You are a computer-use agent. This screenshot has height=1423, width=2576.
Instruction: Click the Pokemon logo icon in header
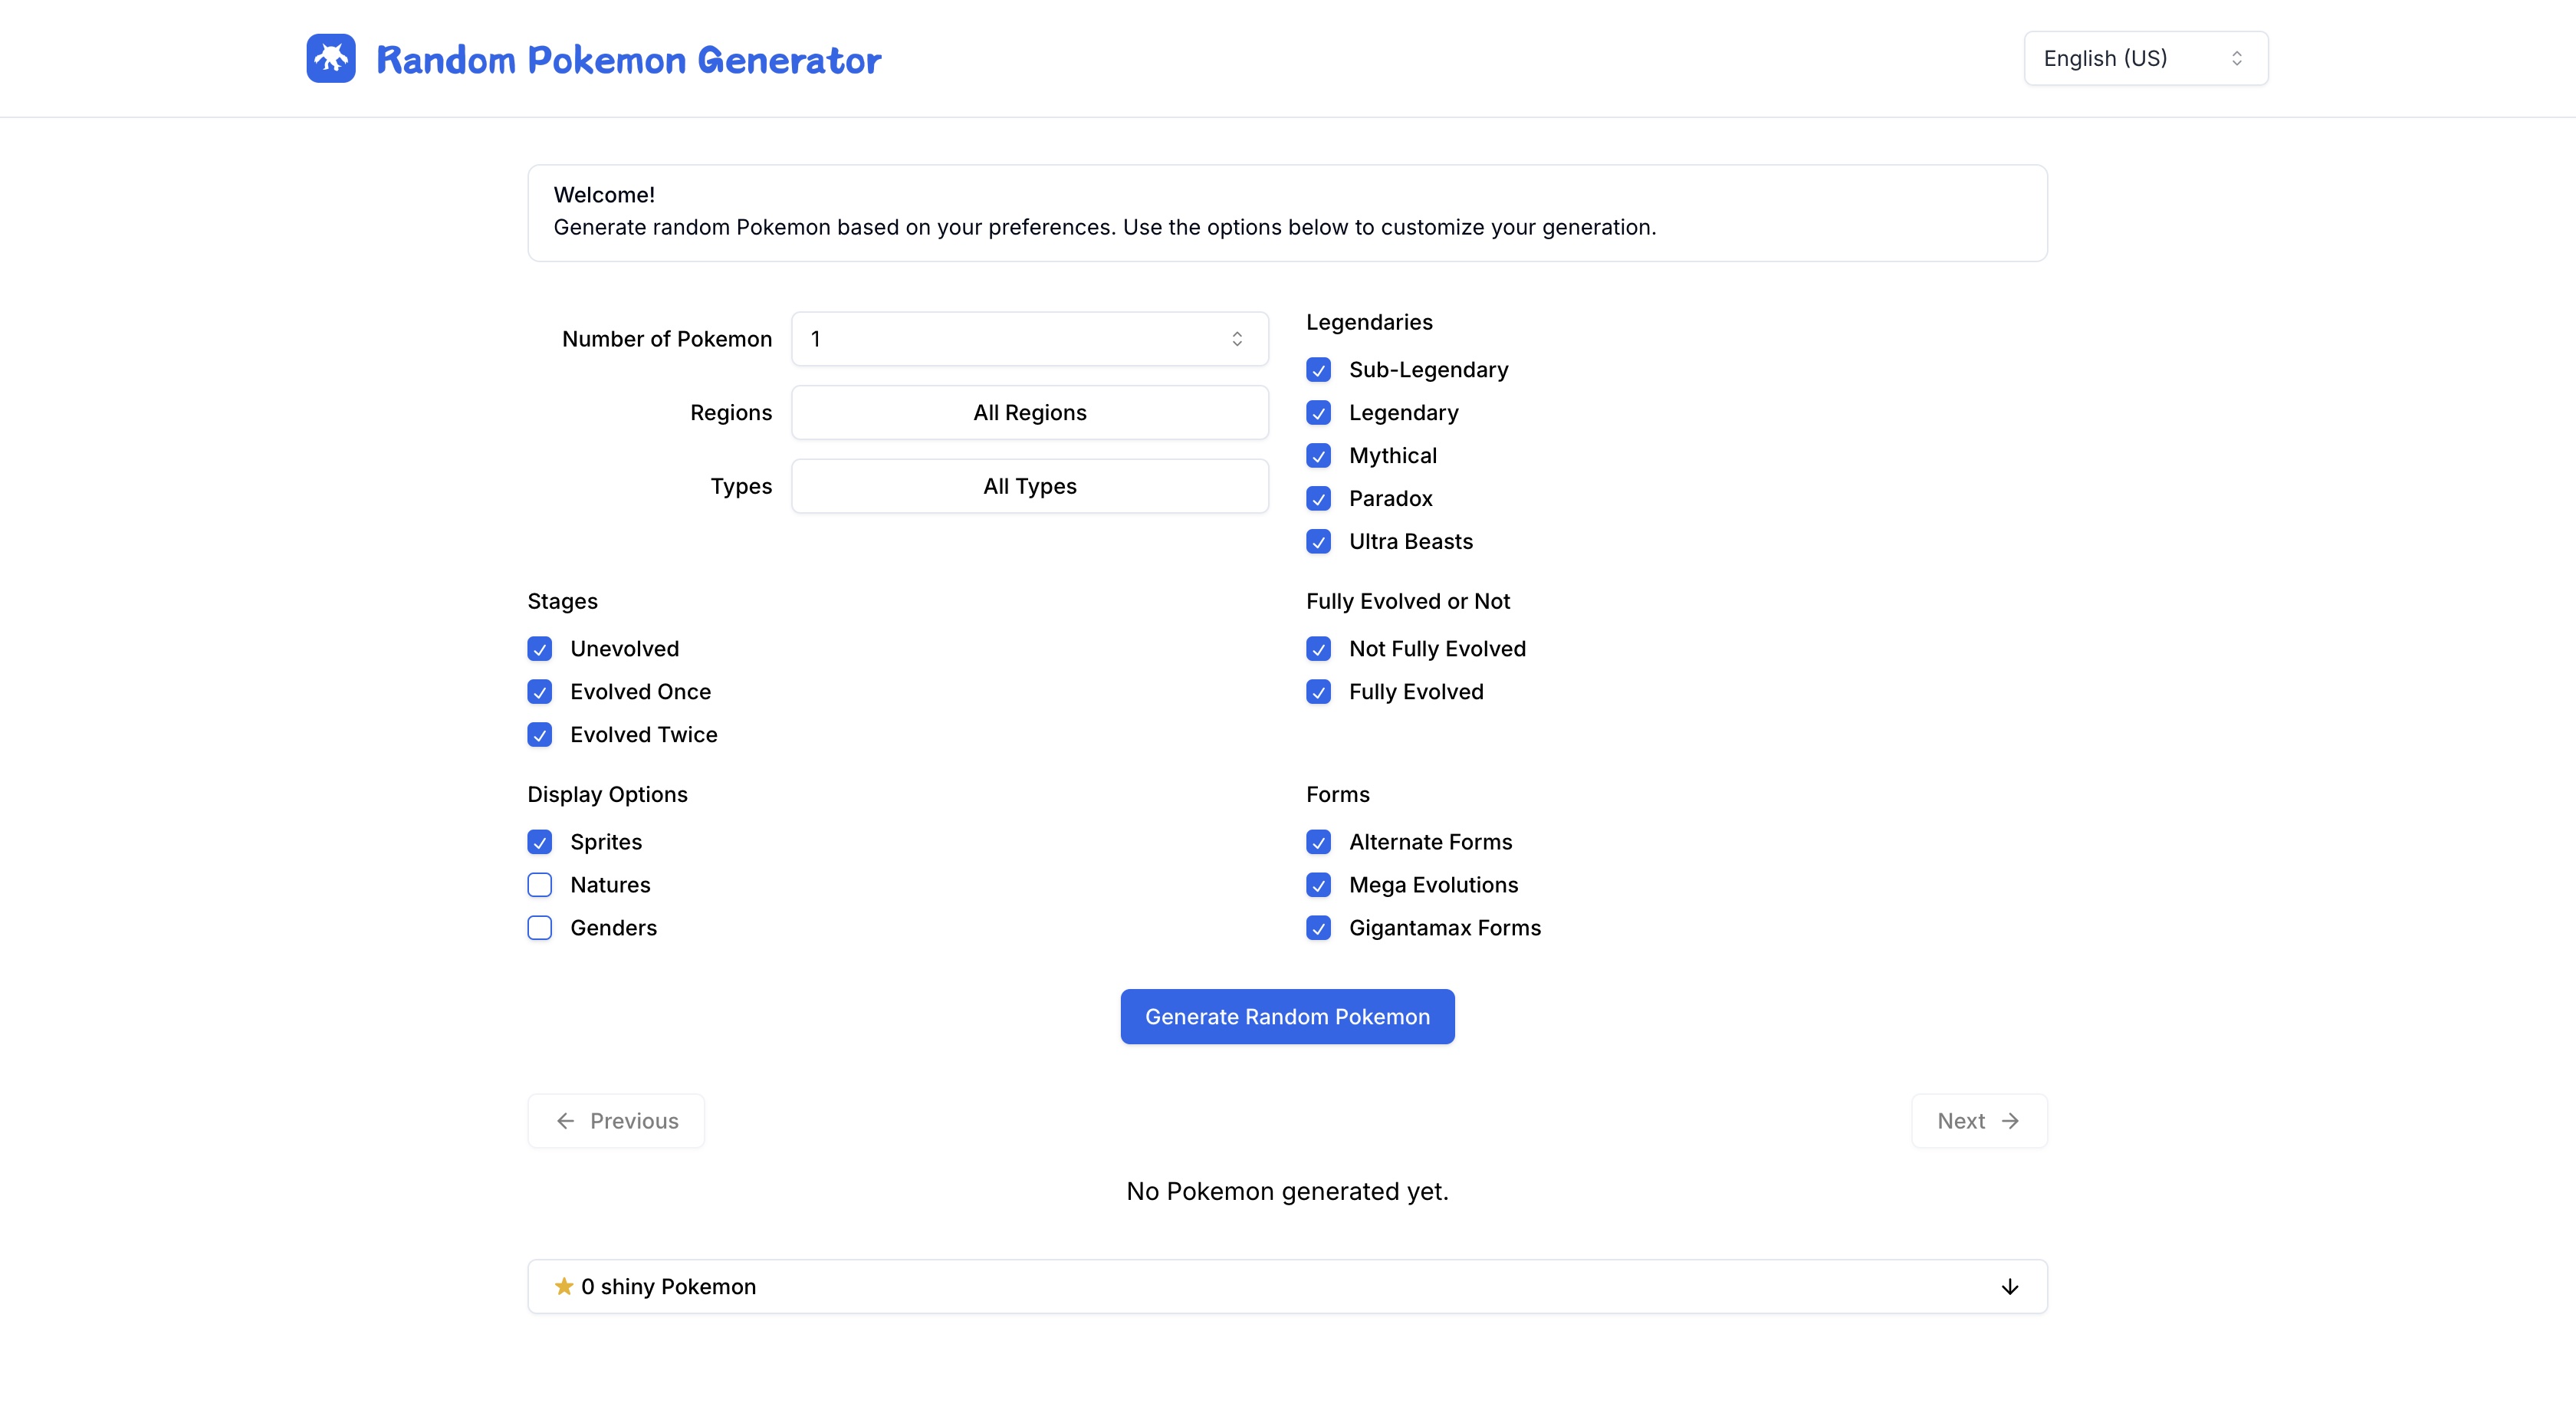(x=331, y=59)
